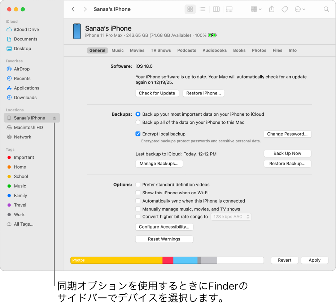Click the Revert button
This screenshot has width=336, height=306.
pos(284,260)
